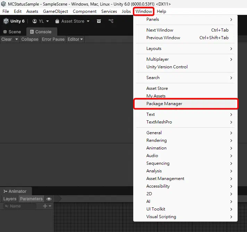Open Unity Version Control window

pyautogui.click(x=185, y=67)
